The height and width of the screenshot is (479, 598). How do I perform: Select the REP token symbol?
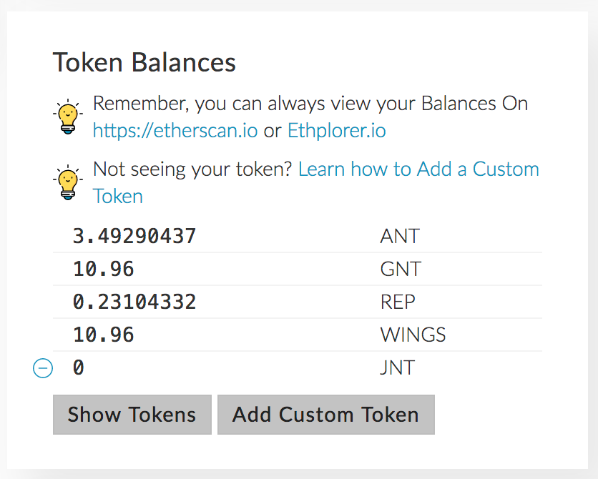click(x=398, y=302)
